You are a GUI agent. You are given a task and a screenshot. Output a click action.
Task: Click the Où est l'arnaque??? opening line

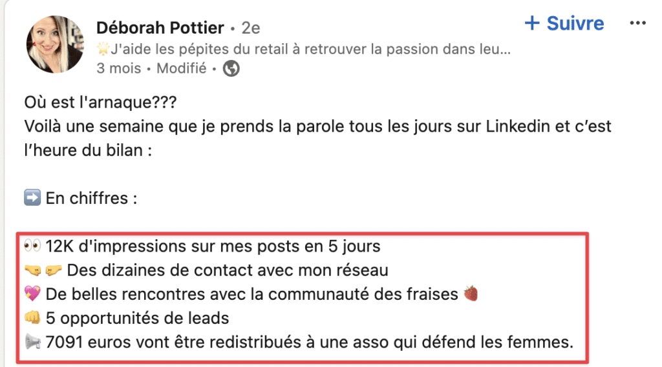pyautogui.click(x=100, y=103)
